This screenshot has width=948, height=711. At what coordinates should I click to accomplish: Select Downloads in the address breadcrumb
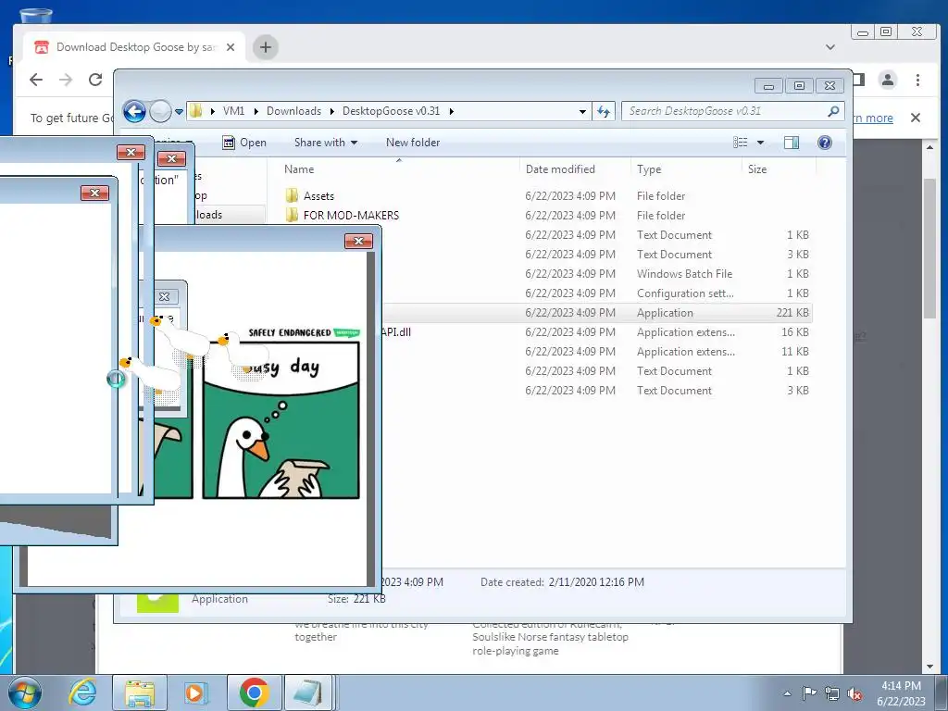293,111
